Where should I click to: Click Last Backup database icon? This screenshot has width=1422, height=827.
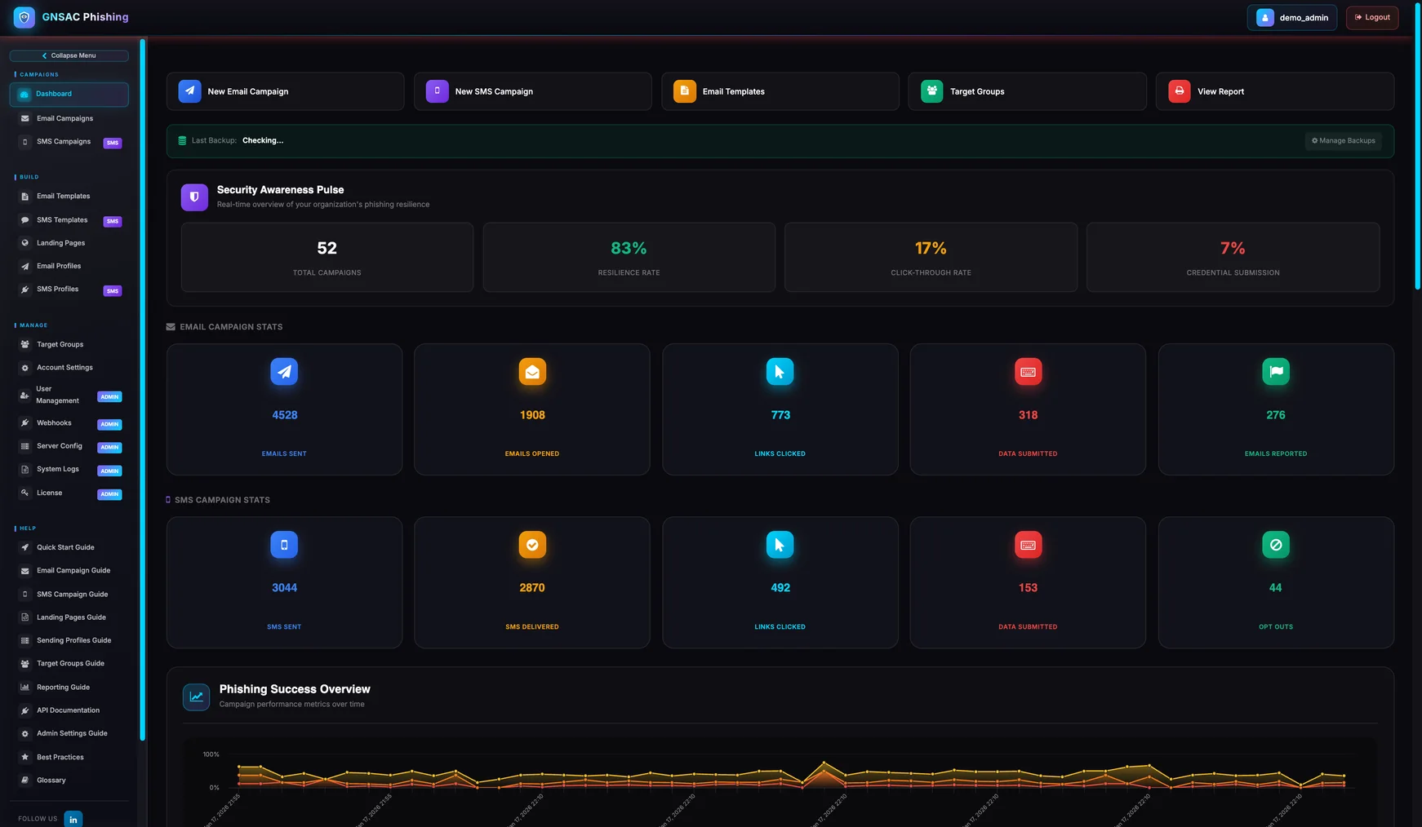[182, 141]
